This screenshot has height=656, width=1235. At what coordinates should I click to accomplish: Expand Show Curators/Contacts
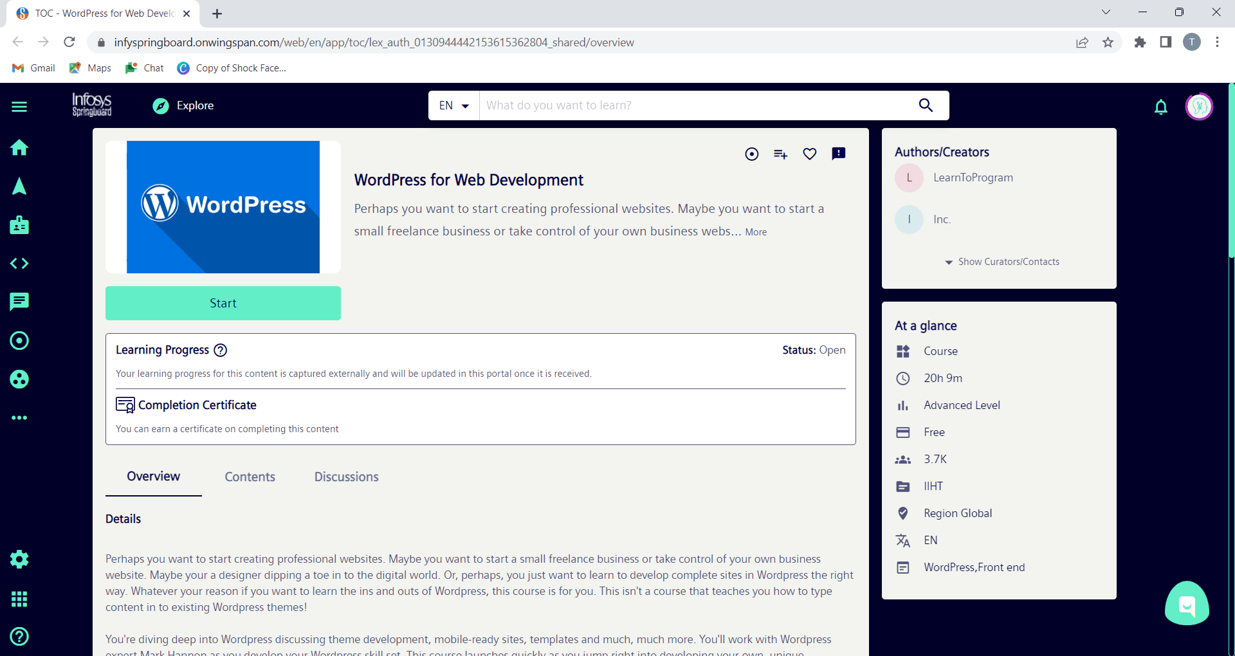1002,262
